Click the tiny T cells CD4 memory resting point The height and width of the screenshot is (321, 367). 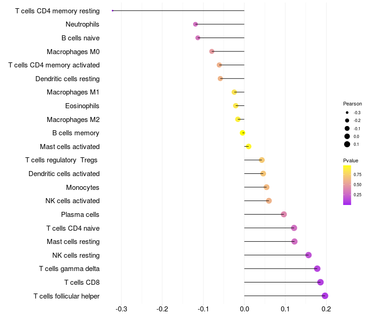[x=112, y=11]
